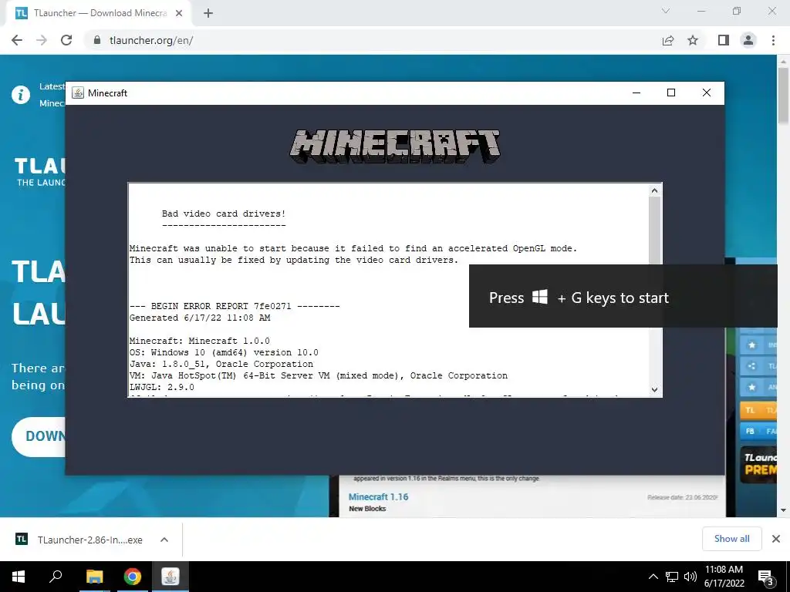The height and width of the screenshot is (592, 790).
Task: Go back in Chrome browser
Action: (17, 40)
